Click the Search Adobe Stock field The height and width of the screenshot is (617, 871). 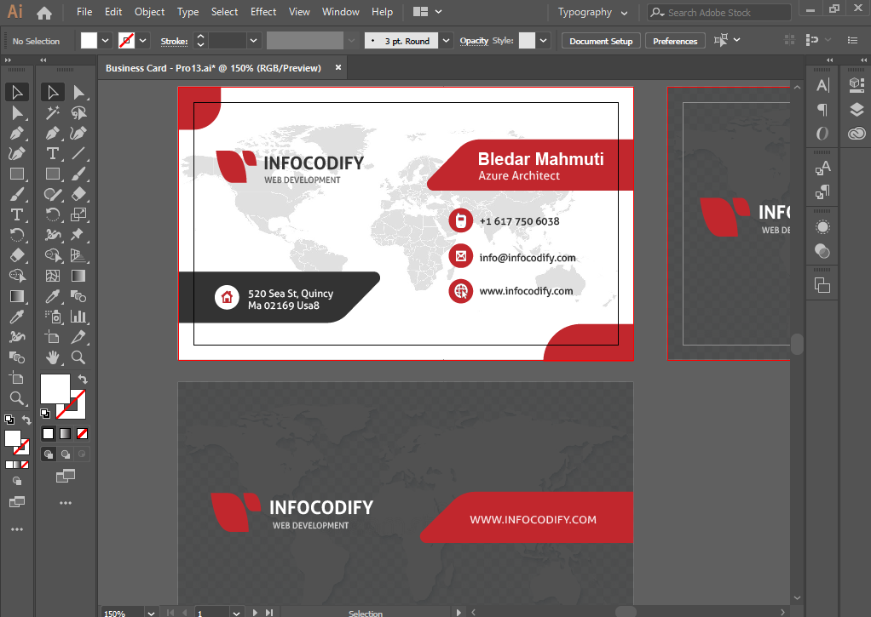tap(718, 13)
